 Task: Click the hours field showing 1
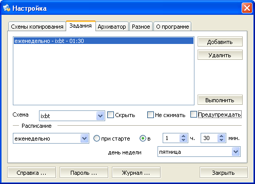pyautogui.click(x=171, y=138)
